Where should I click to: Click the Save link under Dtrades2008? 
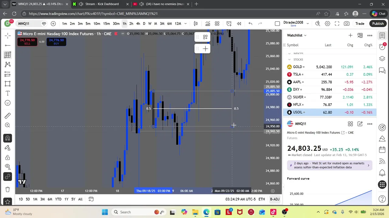(293, 26)
